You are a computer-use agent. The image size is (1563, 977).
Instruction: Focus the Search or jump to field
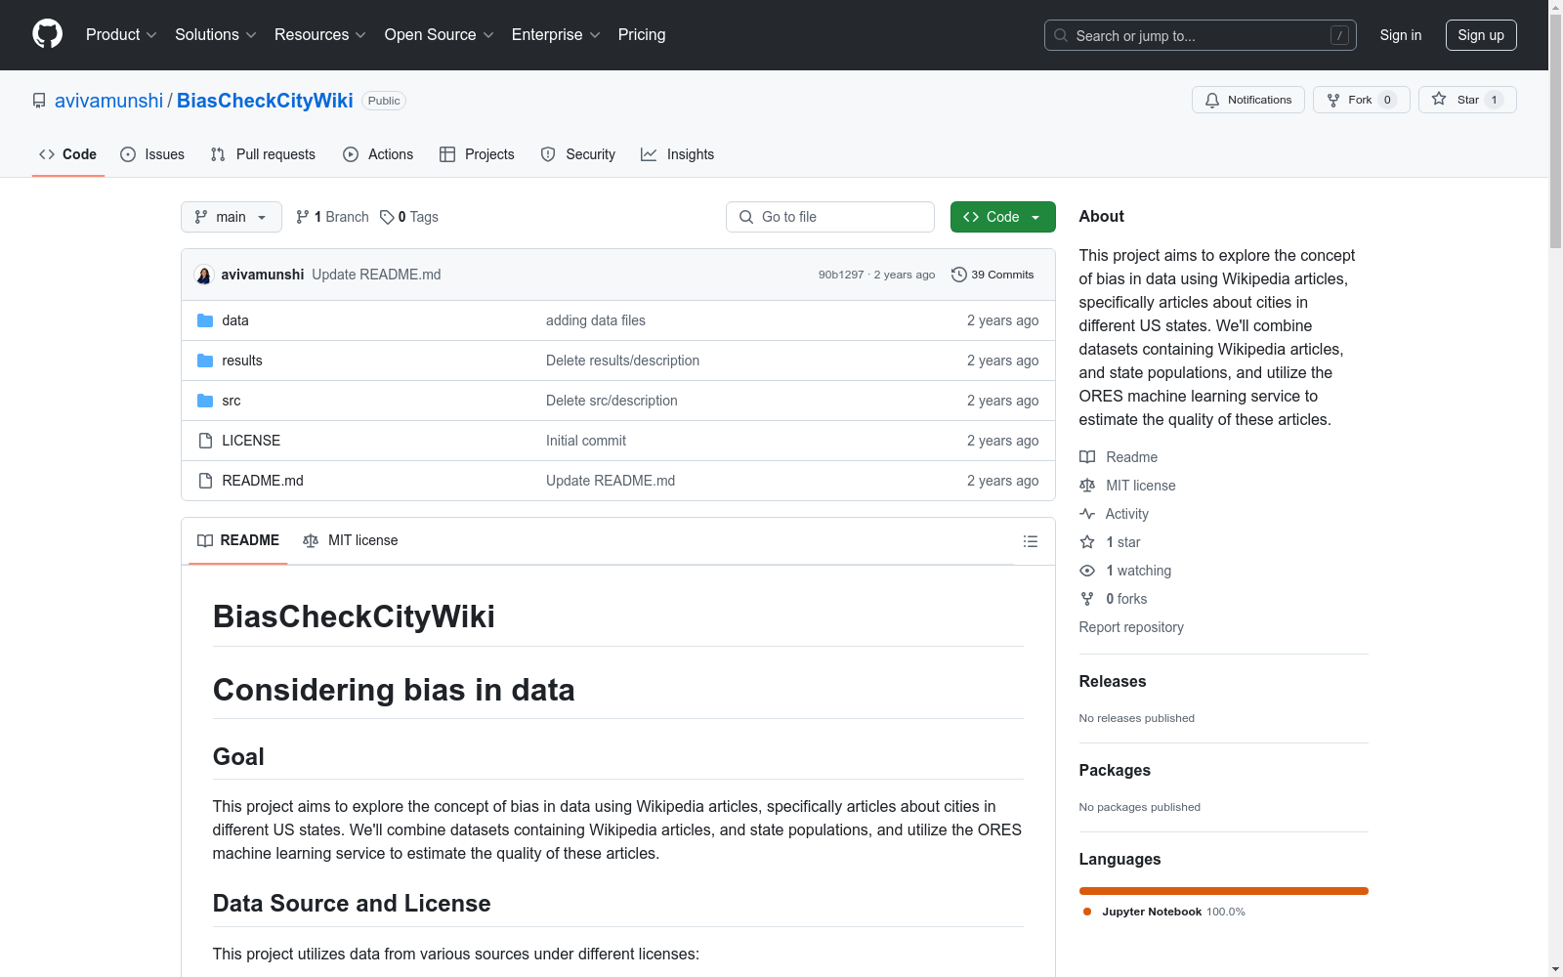click(1201, 35)
